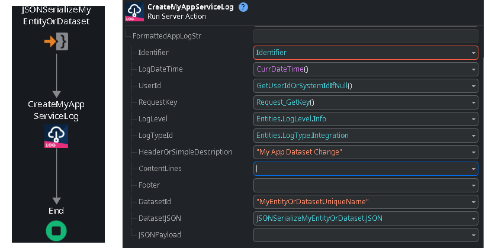495x248 pixels.
Task: Select the FormattedAppLogStr tree item
Action: point(167,36)
